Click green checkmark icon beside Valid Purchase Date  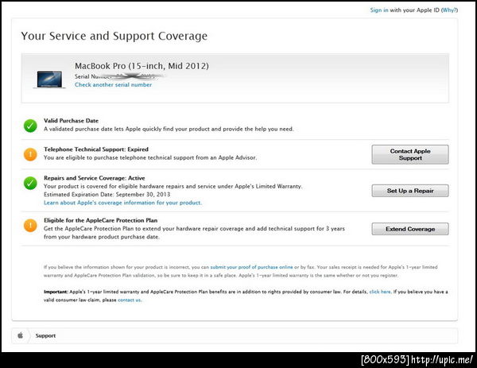coord(30,126)
